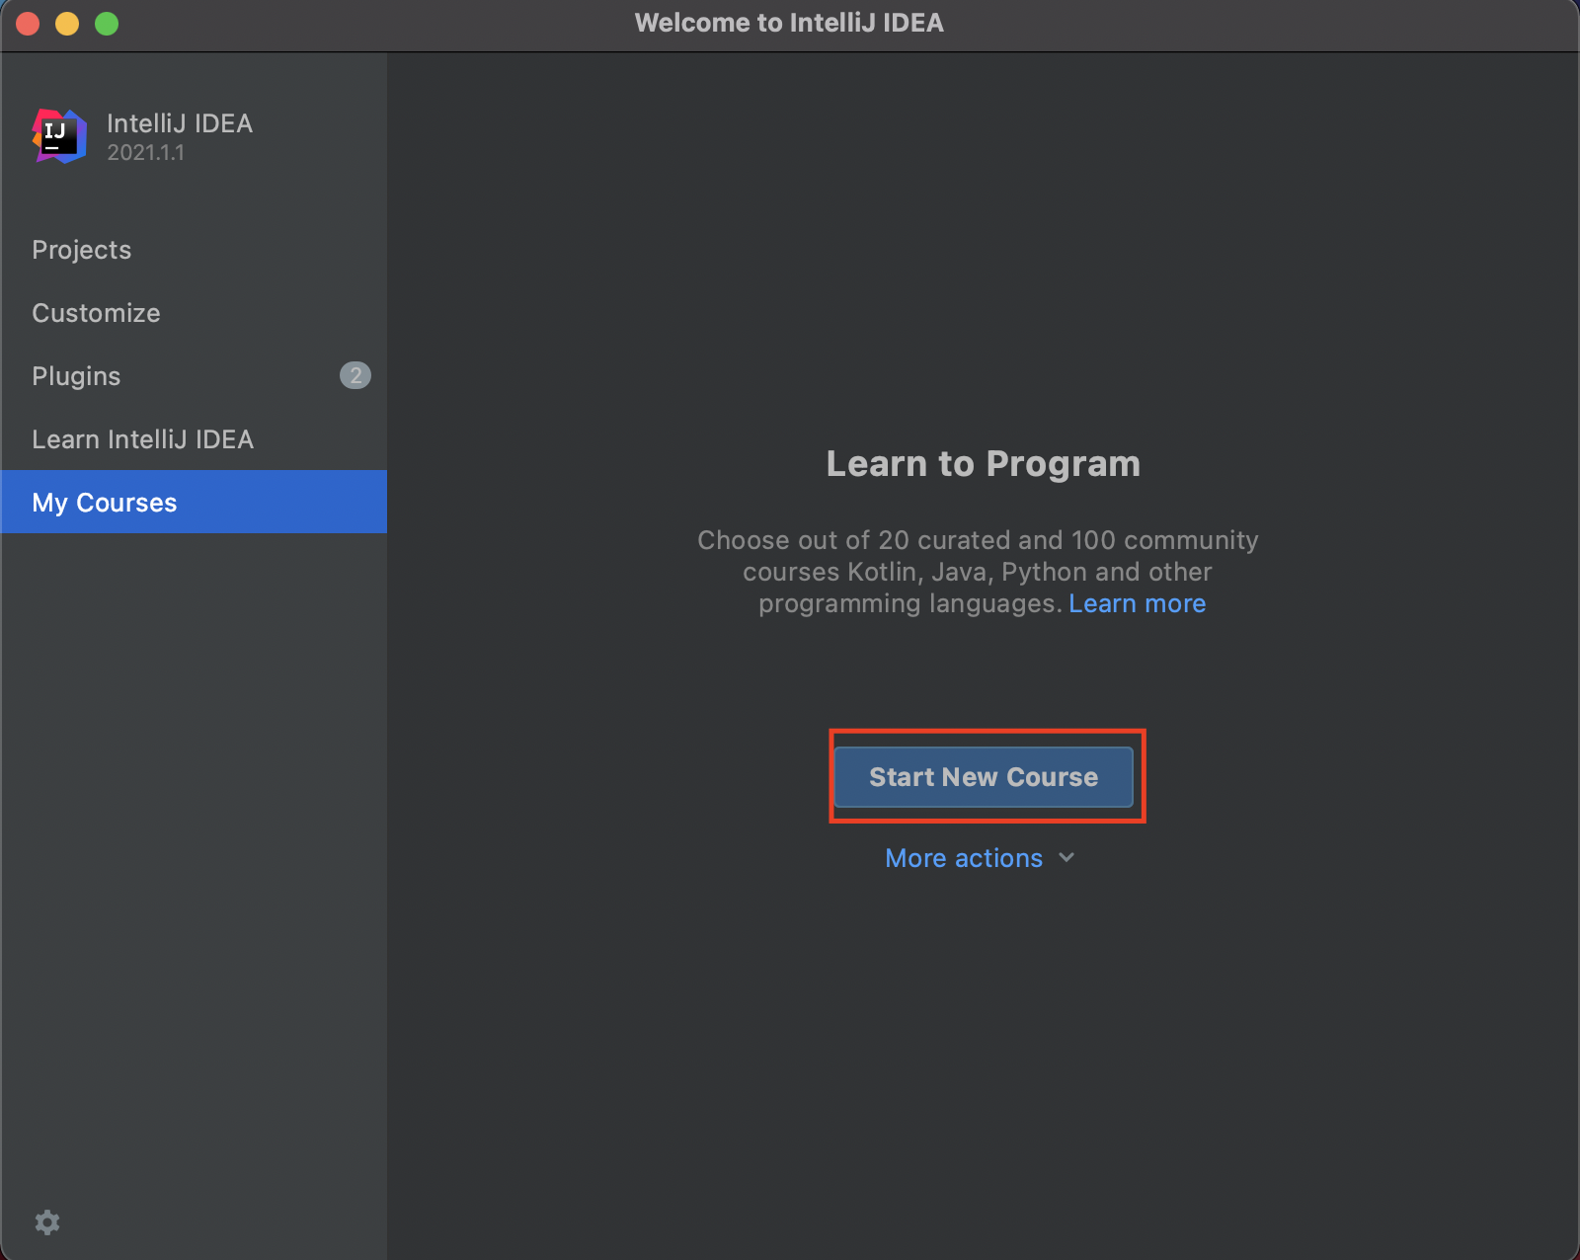This screenshot has width=1580, height=1260.
Task: Switch to the Customize tab
Action: pyautogui.click(x=194, y=313)
